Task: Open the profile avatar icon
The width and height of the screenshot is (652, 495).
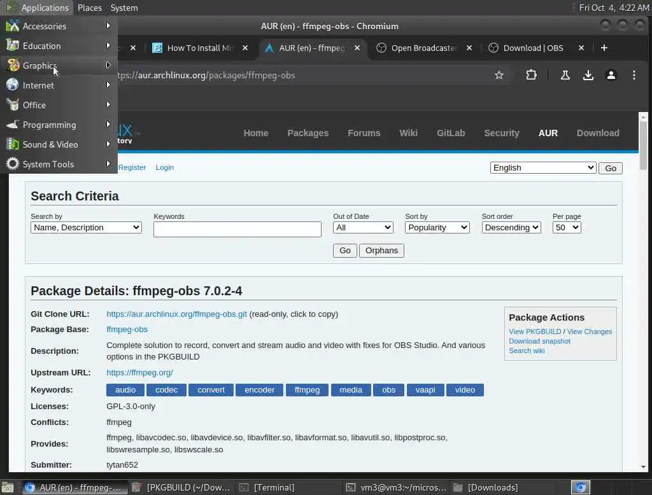Action: click(611, 75)
